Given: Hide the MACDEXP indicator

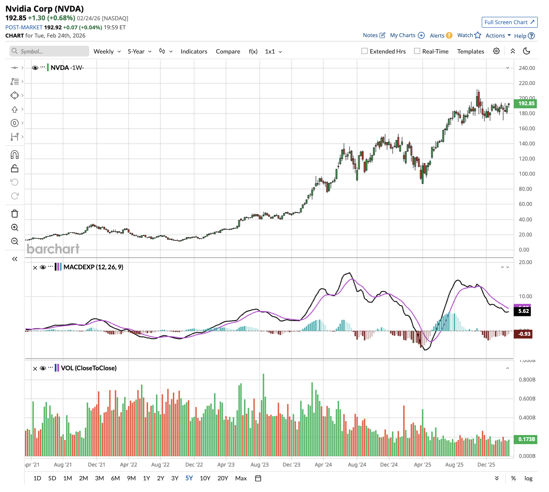Looking at the screenshot, I should pos(43,267).
